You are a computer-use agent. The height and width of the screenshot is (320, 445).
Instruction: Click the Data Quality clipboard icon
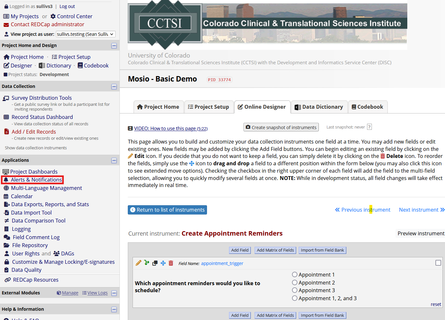click(x=6, y=270)
